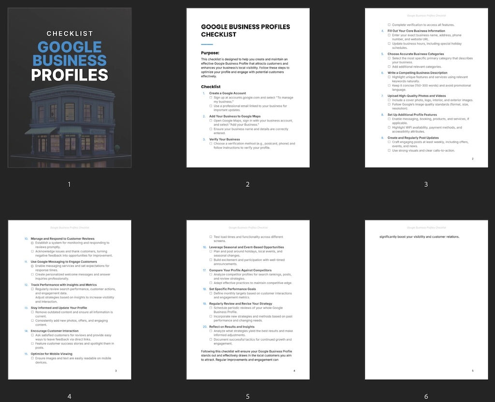Select the final page preview

(426, 300)
